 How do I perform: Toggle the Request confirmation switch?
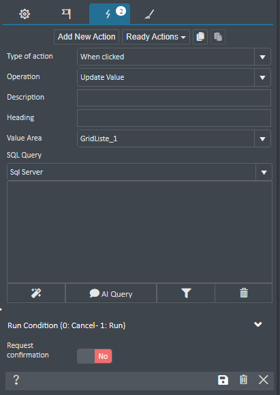[x=95, y=356]
